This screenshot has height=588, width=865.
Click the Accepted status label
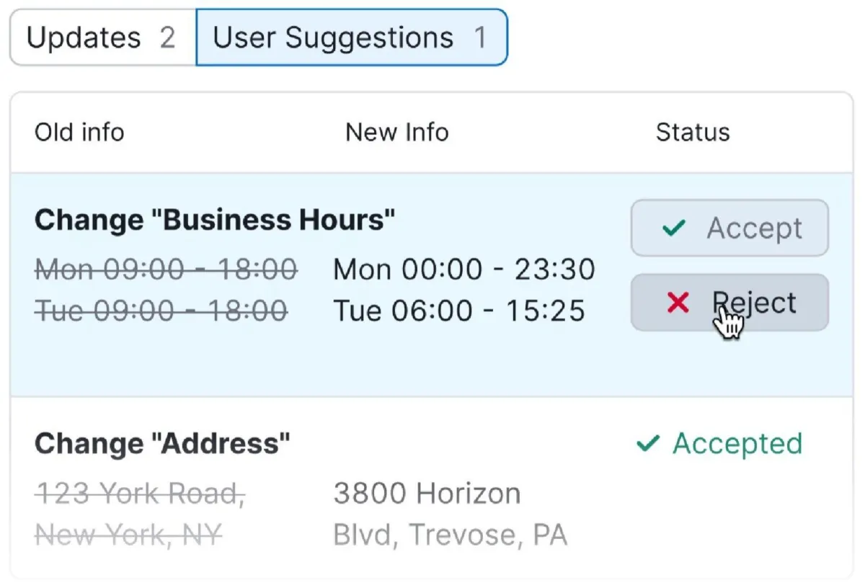737,444
